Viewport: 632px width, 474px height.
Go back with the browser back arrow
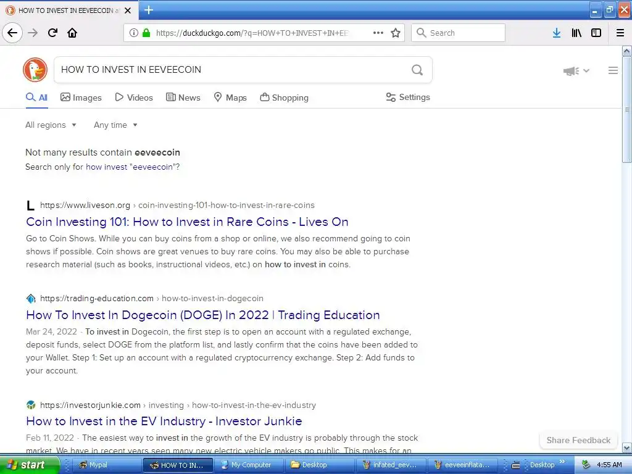coord(12,33)
